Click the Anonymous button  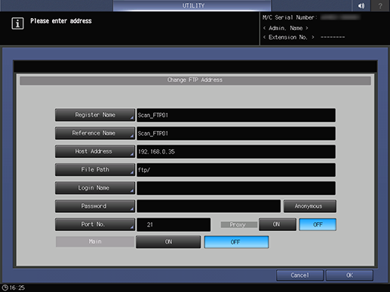(x=310, y=206)
